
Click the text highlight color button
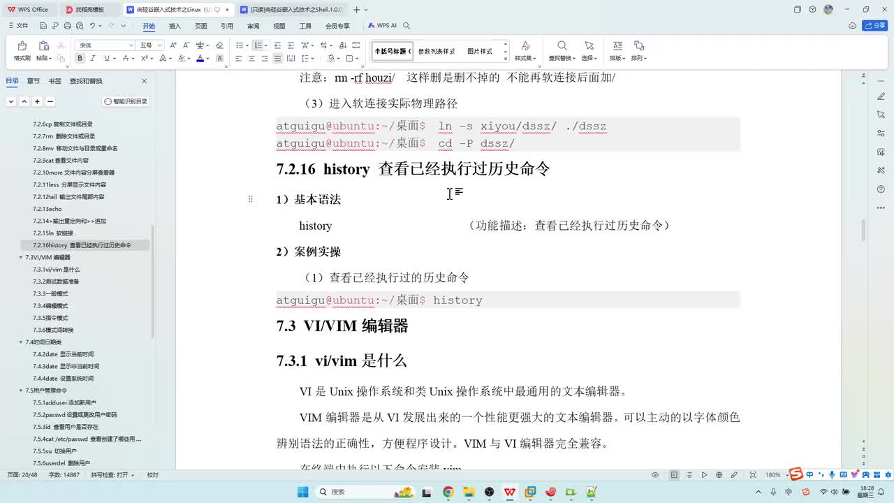pyautogui.click(x=182, y=59)
